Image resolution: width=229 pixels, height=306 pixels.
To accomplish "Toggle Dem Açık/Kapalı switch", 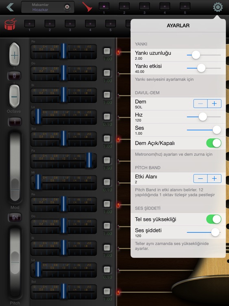I will coord(214,143).
